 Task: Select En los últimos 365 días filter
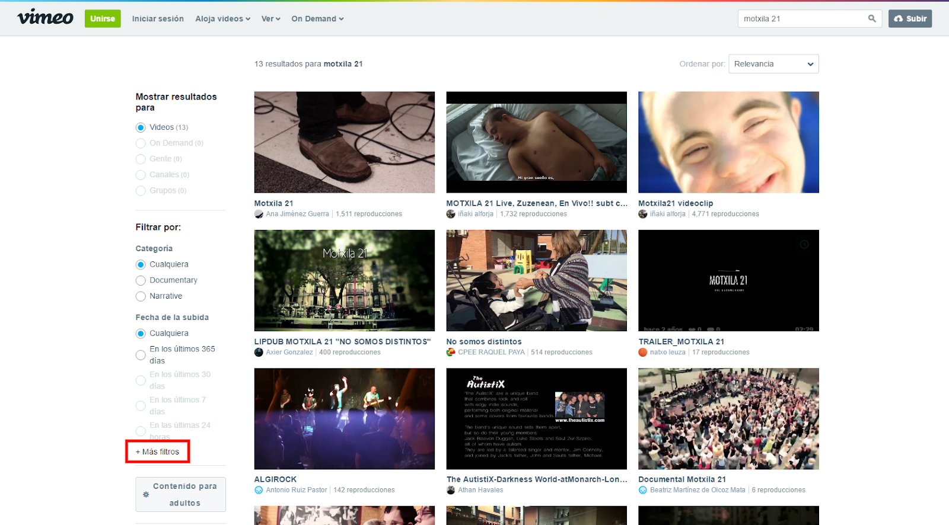pyautogui.click(x=141, y=355)
